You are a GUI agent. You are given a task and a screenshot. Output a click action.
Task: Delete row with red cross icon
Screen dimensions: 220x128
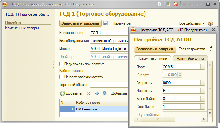(x=88, y=93)
